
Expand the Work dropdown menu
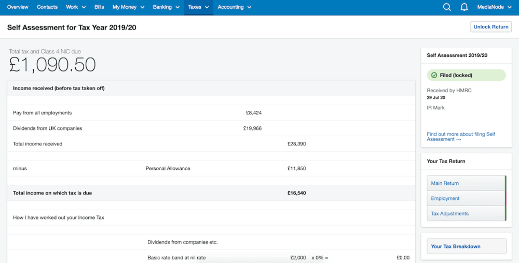[x=76, y=7]
